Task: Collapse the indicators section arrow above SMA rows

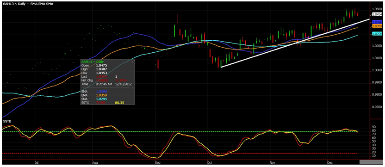Action: 133,88
